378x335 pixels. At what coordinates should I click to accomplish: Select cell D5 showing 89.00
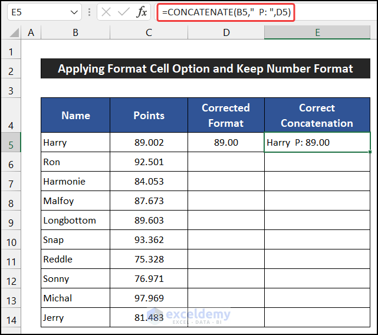[x=226, y=142]
